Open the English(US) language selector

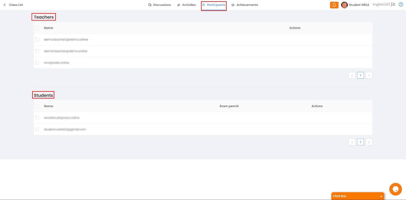(381, 5)
